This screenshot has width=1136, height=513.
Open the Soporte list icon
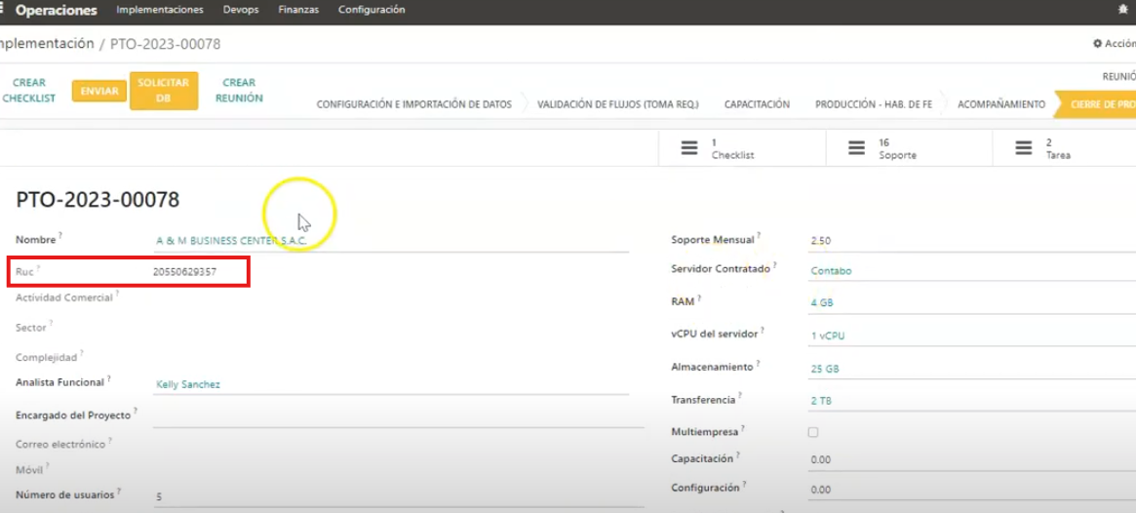point(856,148)
